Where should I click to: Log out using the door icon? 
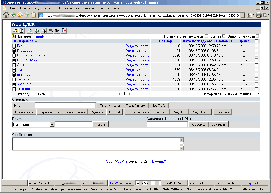coord(63,31)
